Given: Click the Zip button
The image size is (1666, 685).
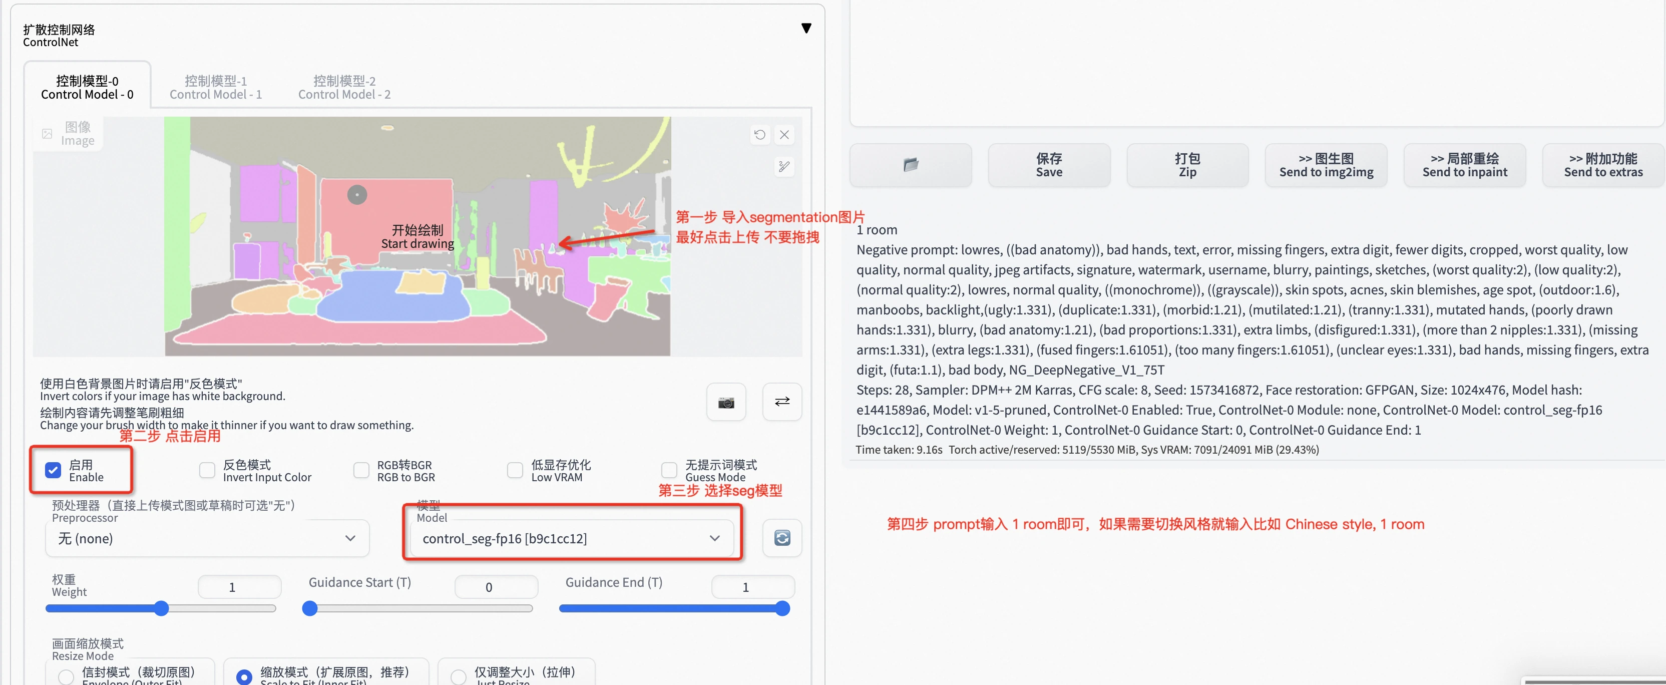Looking at the screenshot, I should coord(1187,165).
